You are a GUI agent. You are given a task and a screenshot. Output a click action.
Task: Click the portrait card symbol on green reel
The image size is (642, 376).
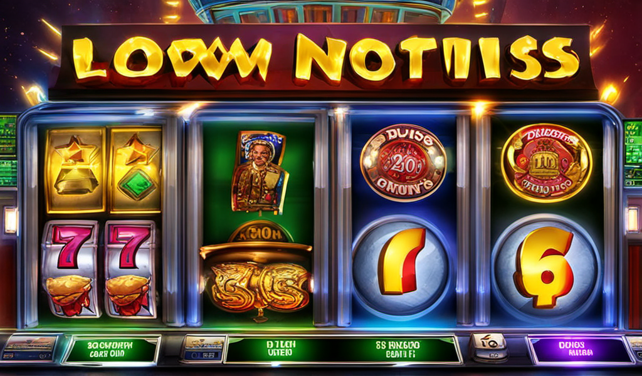259,172
